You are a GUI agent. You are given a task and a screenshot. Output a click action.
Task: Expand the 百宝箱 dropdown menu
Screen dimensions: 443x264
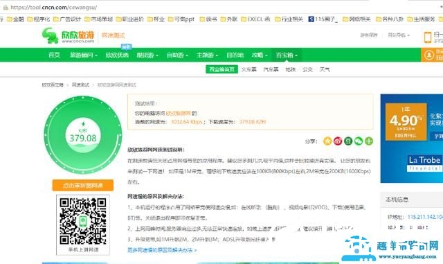pyautogui.click(x=287, y=55)
